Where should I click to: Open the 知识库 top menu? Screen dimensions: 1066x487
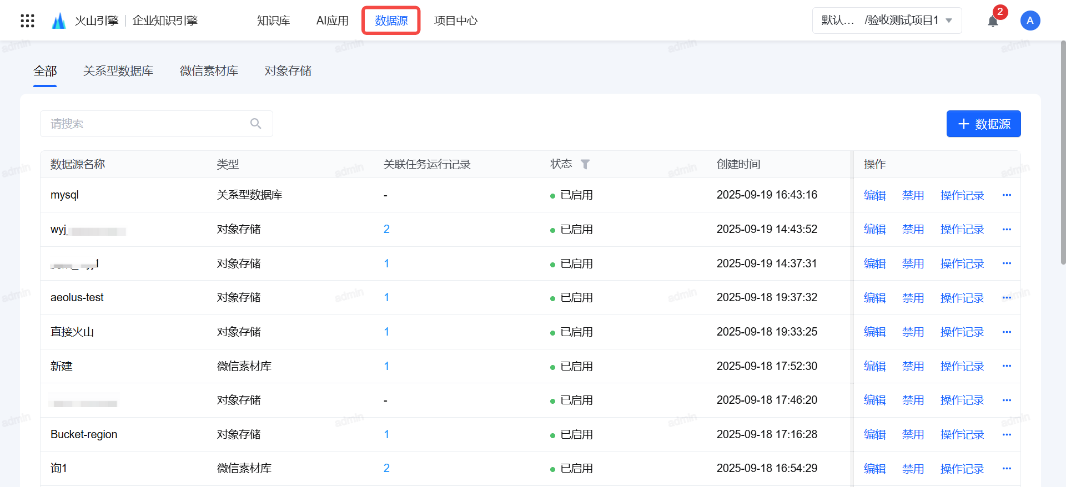[273, 21]
